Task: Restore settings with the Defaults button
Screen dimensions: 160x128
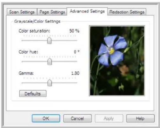Action: (x=33, y=93)
